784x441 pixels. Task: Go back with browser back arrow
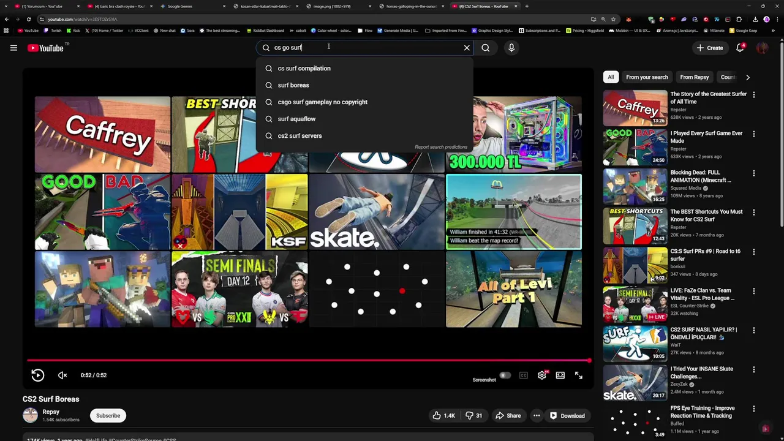[x=7, y=19]
